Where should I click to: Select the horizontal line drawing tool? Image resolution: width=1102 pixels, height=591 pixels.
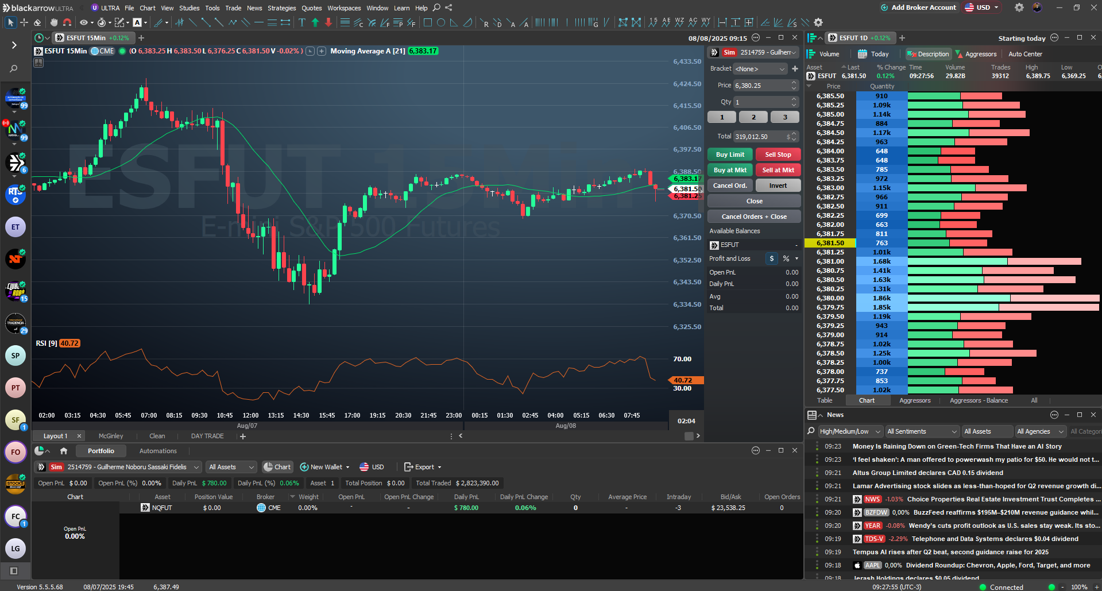click(x=259, y=22)
